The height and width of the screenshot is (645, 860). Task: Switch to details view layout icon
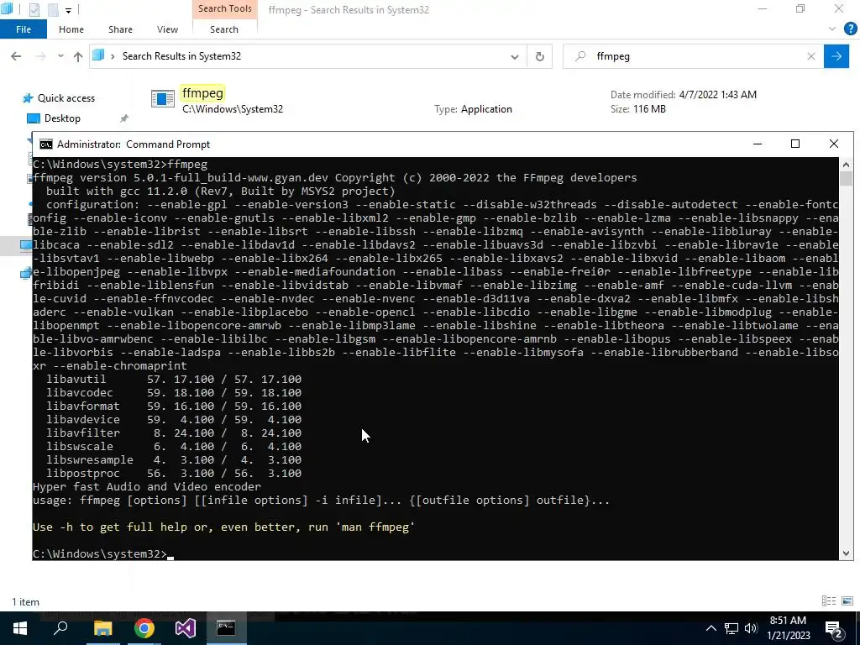pyautogui.click(x=829, y=601)
